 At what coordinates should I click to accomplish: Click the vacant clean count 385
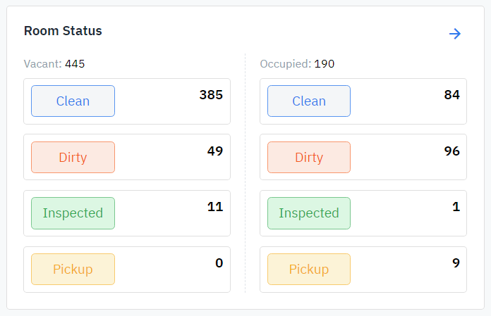[x=211, y=95]
